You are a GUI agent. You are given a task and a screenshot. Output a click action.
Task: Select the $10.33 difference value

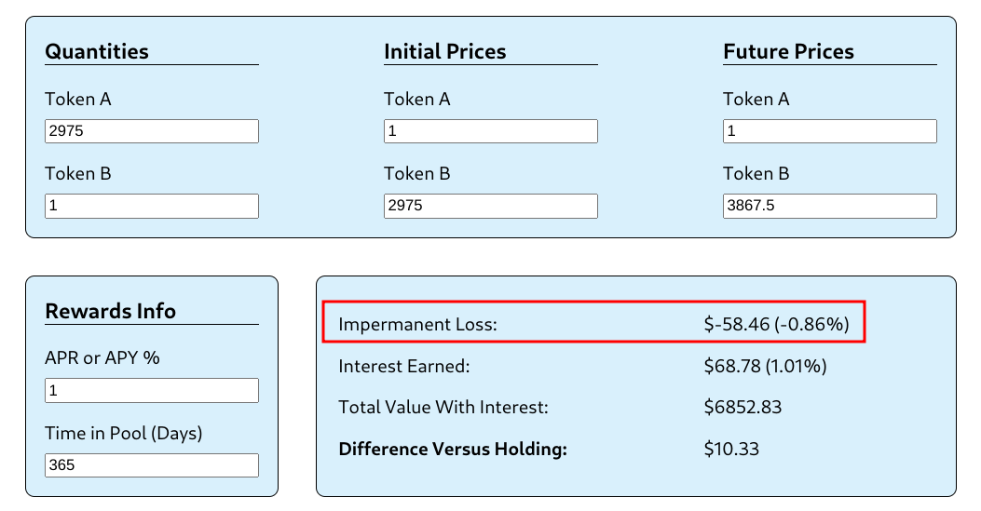[731, 450]
